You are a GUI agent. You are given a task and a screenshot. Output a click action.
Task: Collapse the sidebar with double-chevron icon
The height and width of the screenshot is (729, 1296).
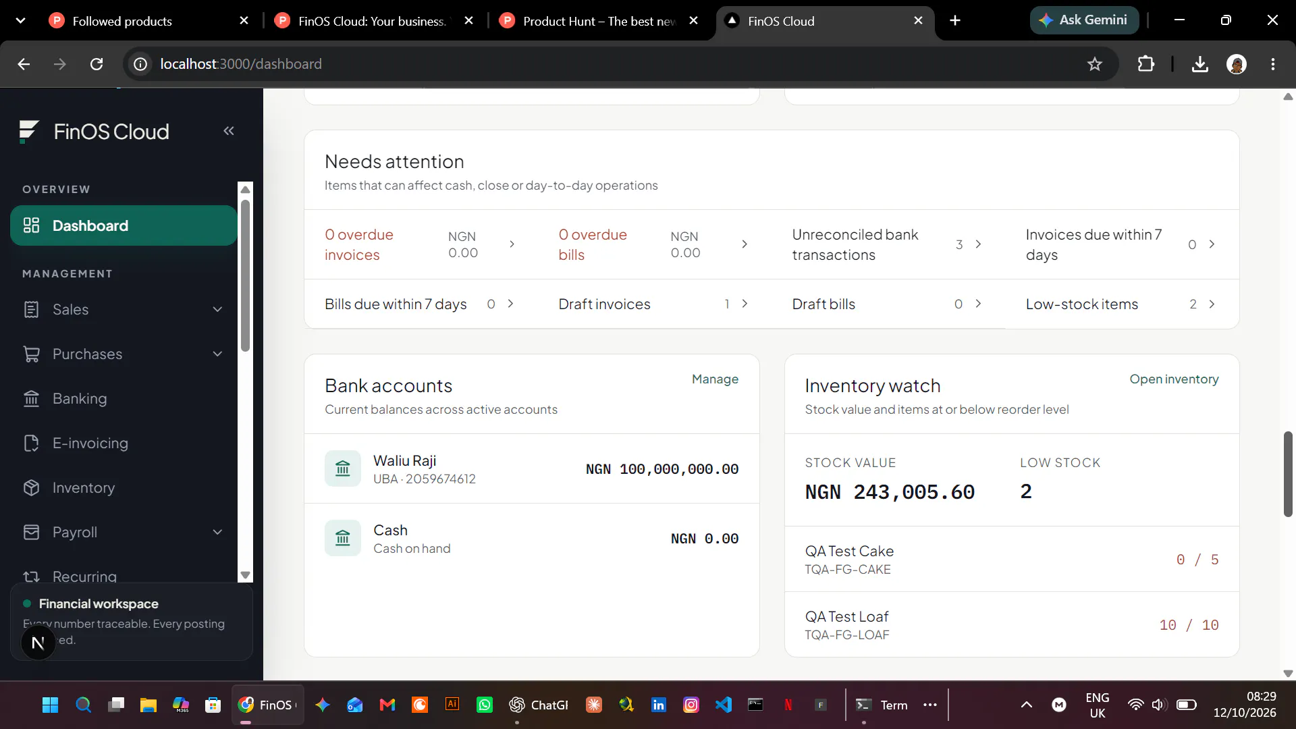(229, 131)
